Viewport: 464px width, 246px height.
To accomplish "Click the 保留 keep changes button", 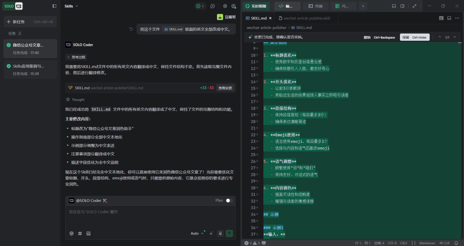I will [415, 37].
